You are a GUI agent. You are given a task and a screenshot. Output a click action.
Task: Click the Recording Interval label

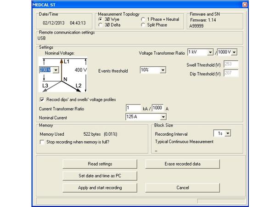(x=171, y=134)
